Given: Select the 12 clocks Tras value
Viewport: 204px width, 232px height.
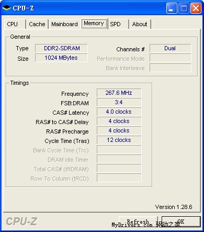Looking at the screenshot, I should coord(119,140).
